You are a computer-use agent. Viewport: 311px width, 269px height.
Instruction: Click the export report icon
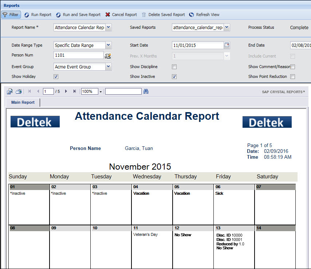10,91
